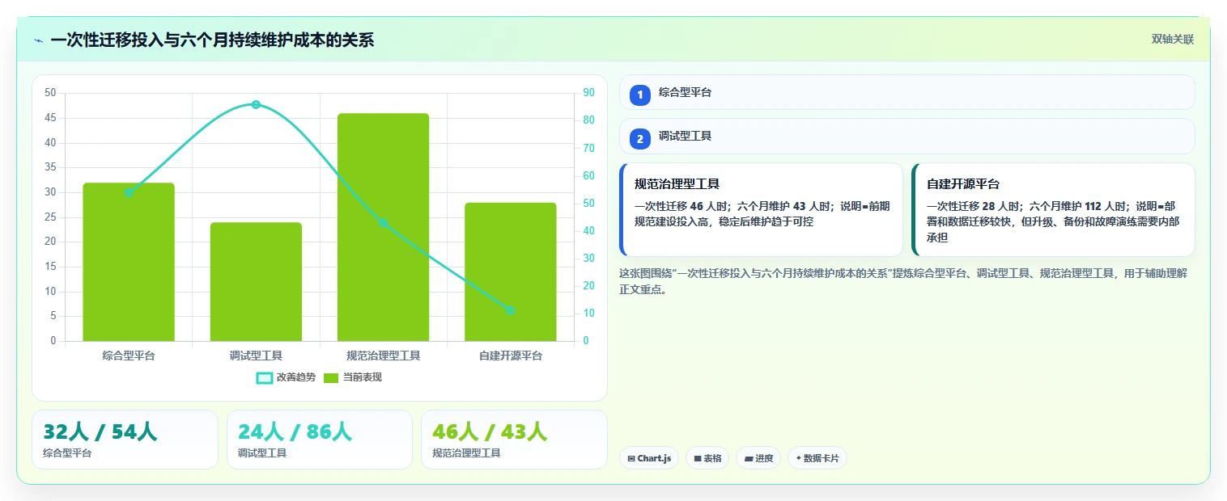Click the trend line point on 规范治理型工具 bar

(383, 223)
